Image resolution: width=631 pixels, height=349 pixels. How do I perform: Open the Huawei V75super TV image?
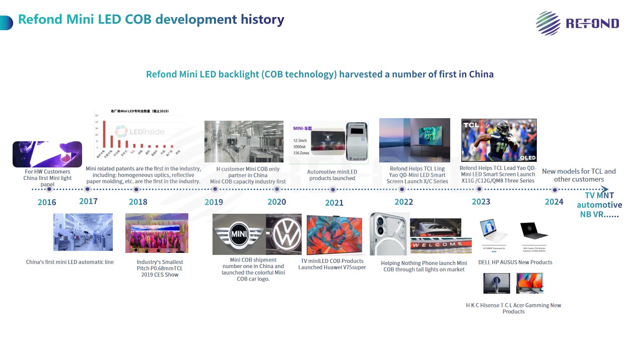[334, 235]
